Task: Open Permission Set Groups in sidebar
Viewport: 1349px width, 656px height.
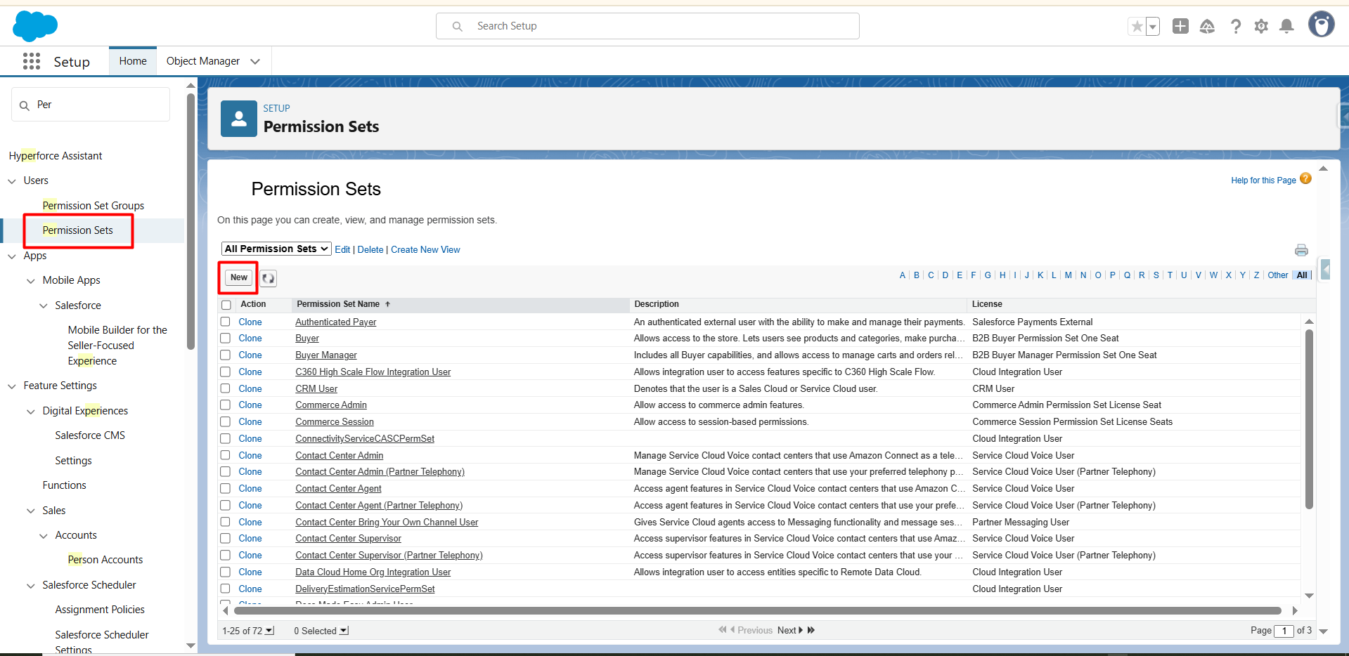Action: (93, 206)
